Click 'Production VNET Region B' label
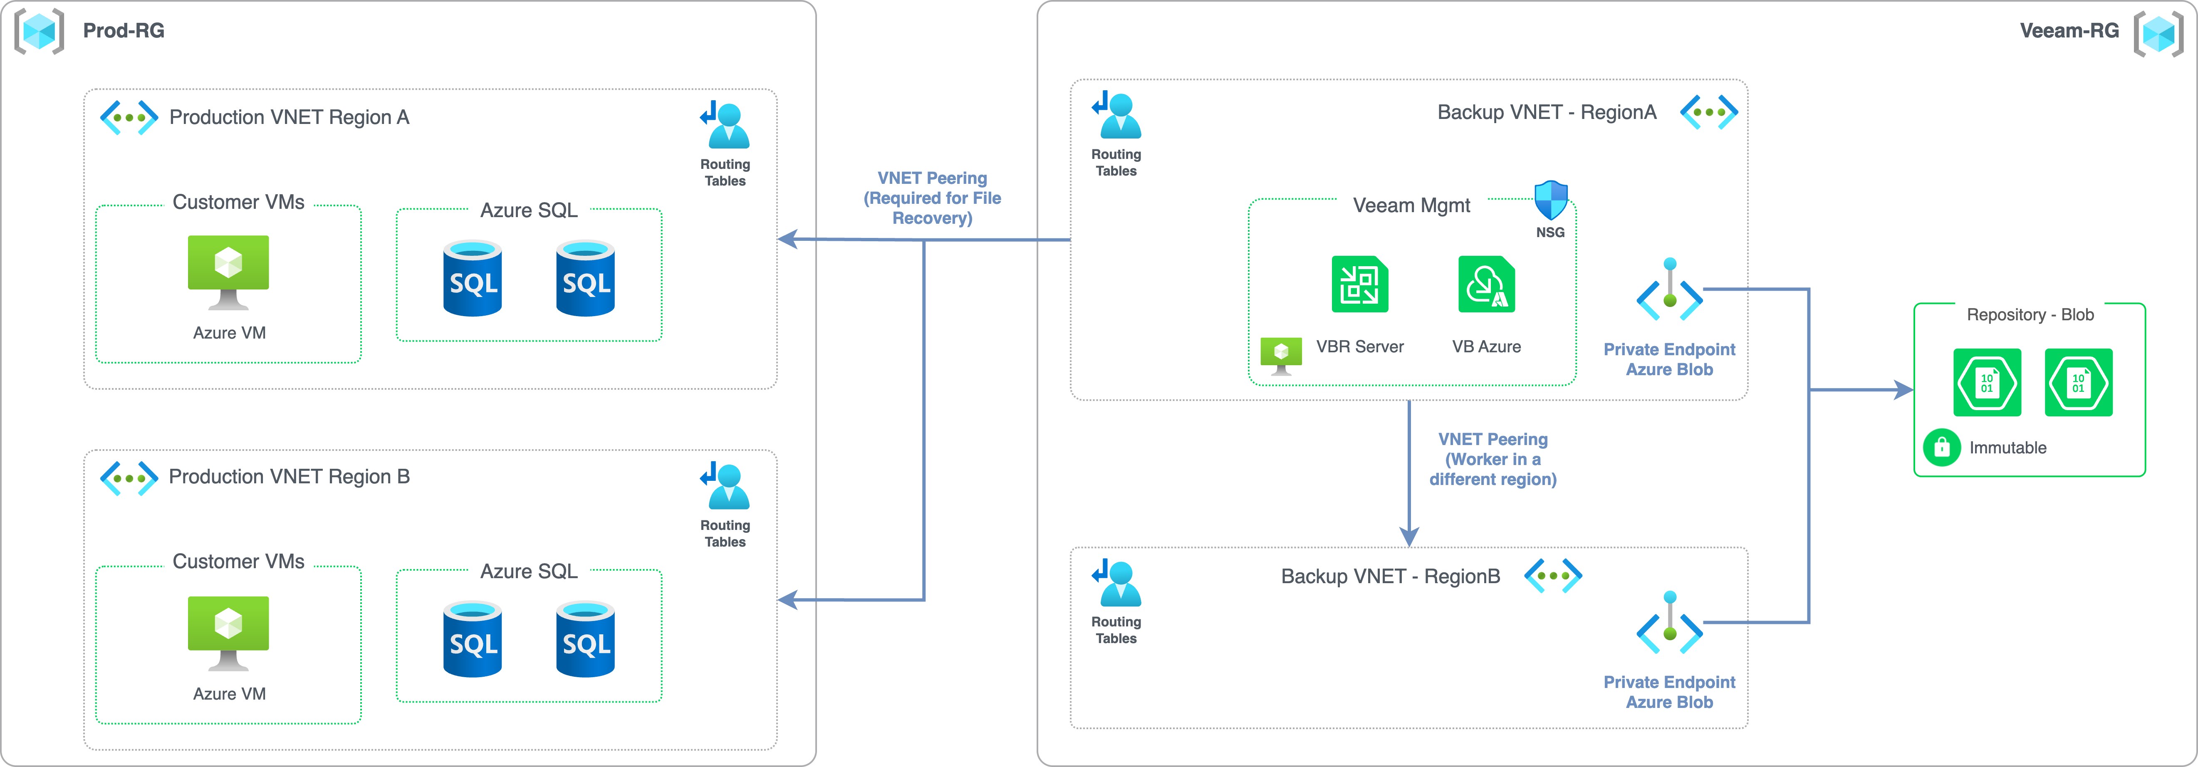The height and width of the screenshot is (767, 2198). coord(289,477)
